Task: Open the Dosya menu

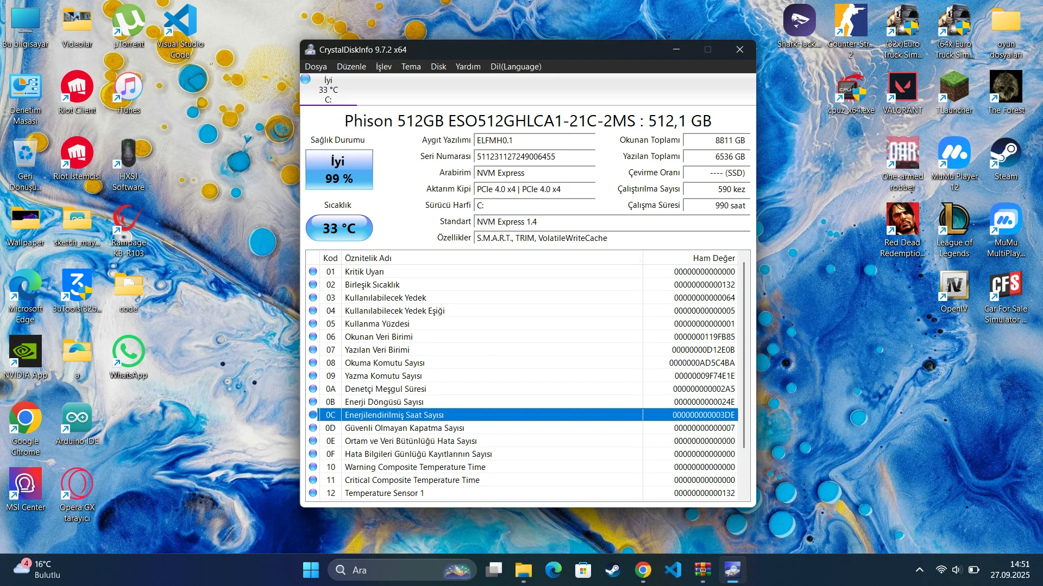Action: click(316, 67)
